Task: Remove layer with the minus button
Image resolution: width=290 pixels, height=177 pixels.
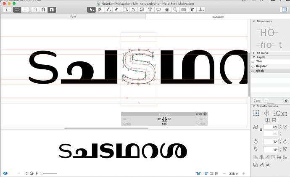Action: pyautogui.click(x=266, y=100)
